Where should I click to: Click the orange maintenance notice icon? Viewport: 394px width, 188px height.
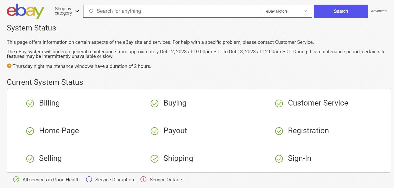9,66
